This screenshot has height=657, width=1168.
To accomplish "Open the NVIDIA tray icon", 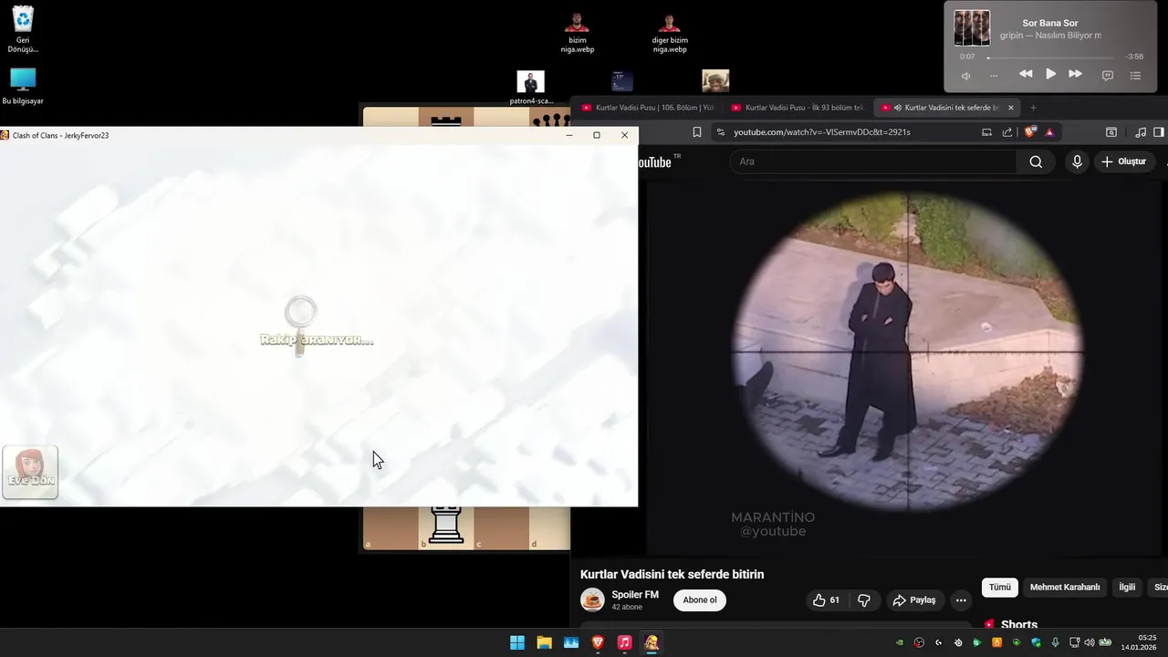I will (900, 642).
